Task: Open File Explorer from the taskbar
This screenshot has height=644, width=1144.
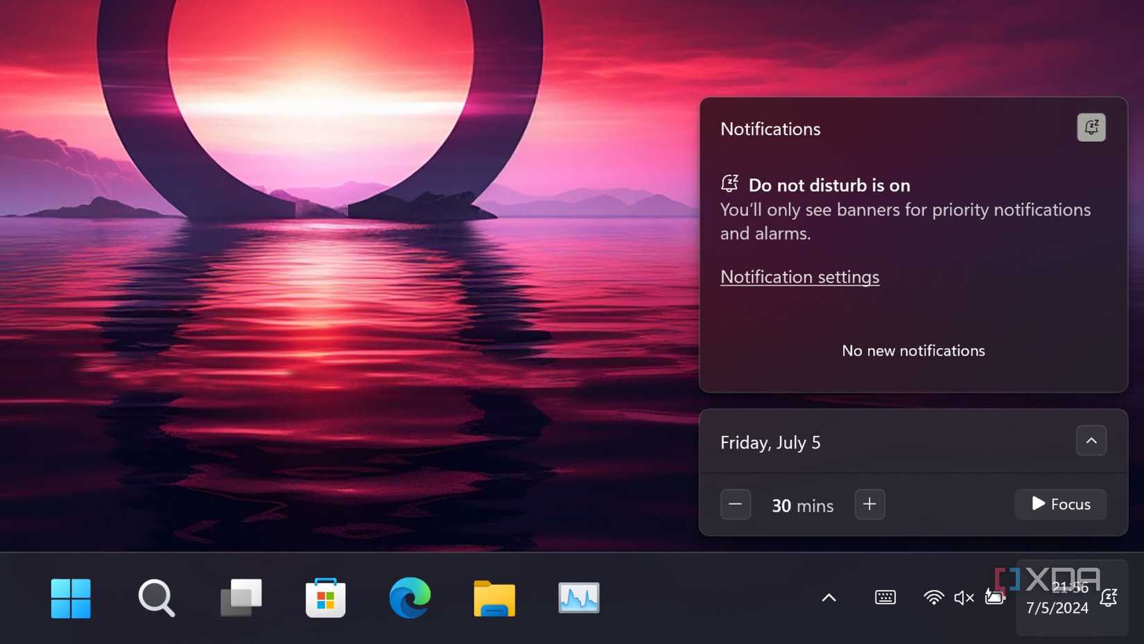Action: [494, 598]
